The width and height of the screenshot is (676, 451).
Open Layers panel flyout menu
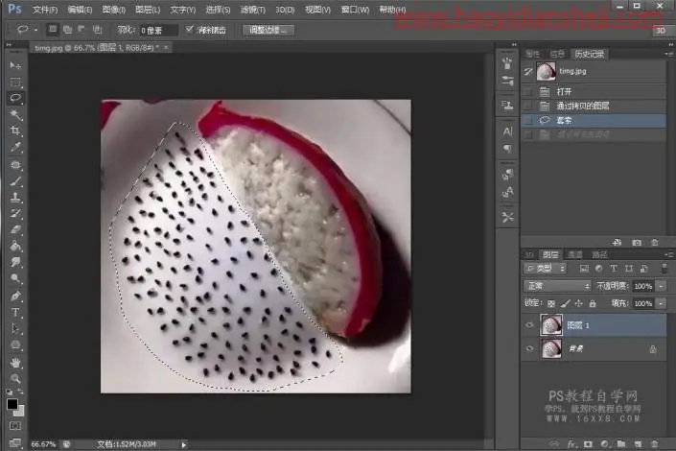[x=668, y=254]
